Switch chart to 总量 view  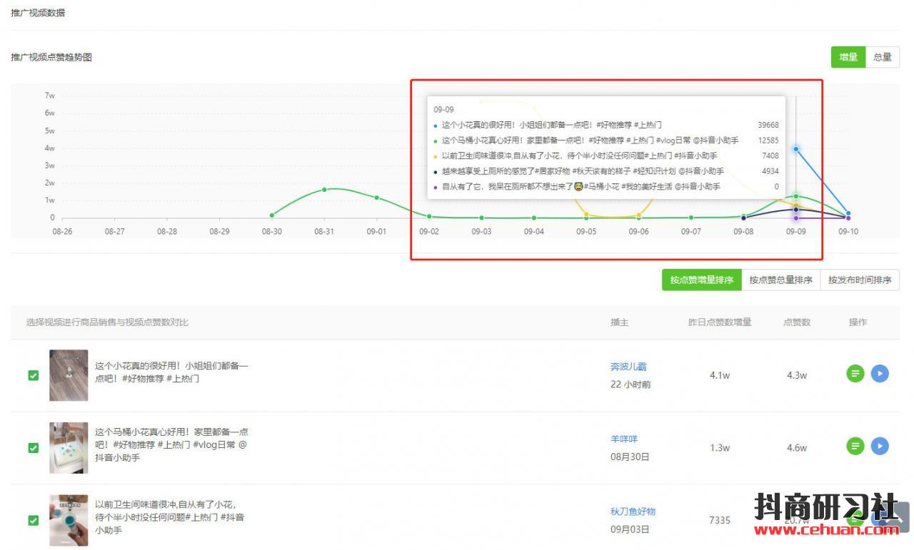tap(882, 57)
